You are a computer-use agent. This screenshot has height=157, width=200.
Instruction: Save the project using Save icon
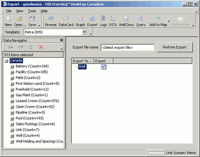pyautogui.click(x=32, y=21)
